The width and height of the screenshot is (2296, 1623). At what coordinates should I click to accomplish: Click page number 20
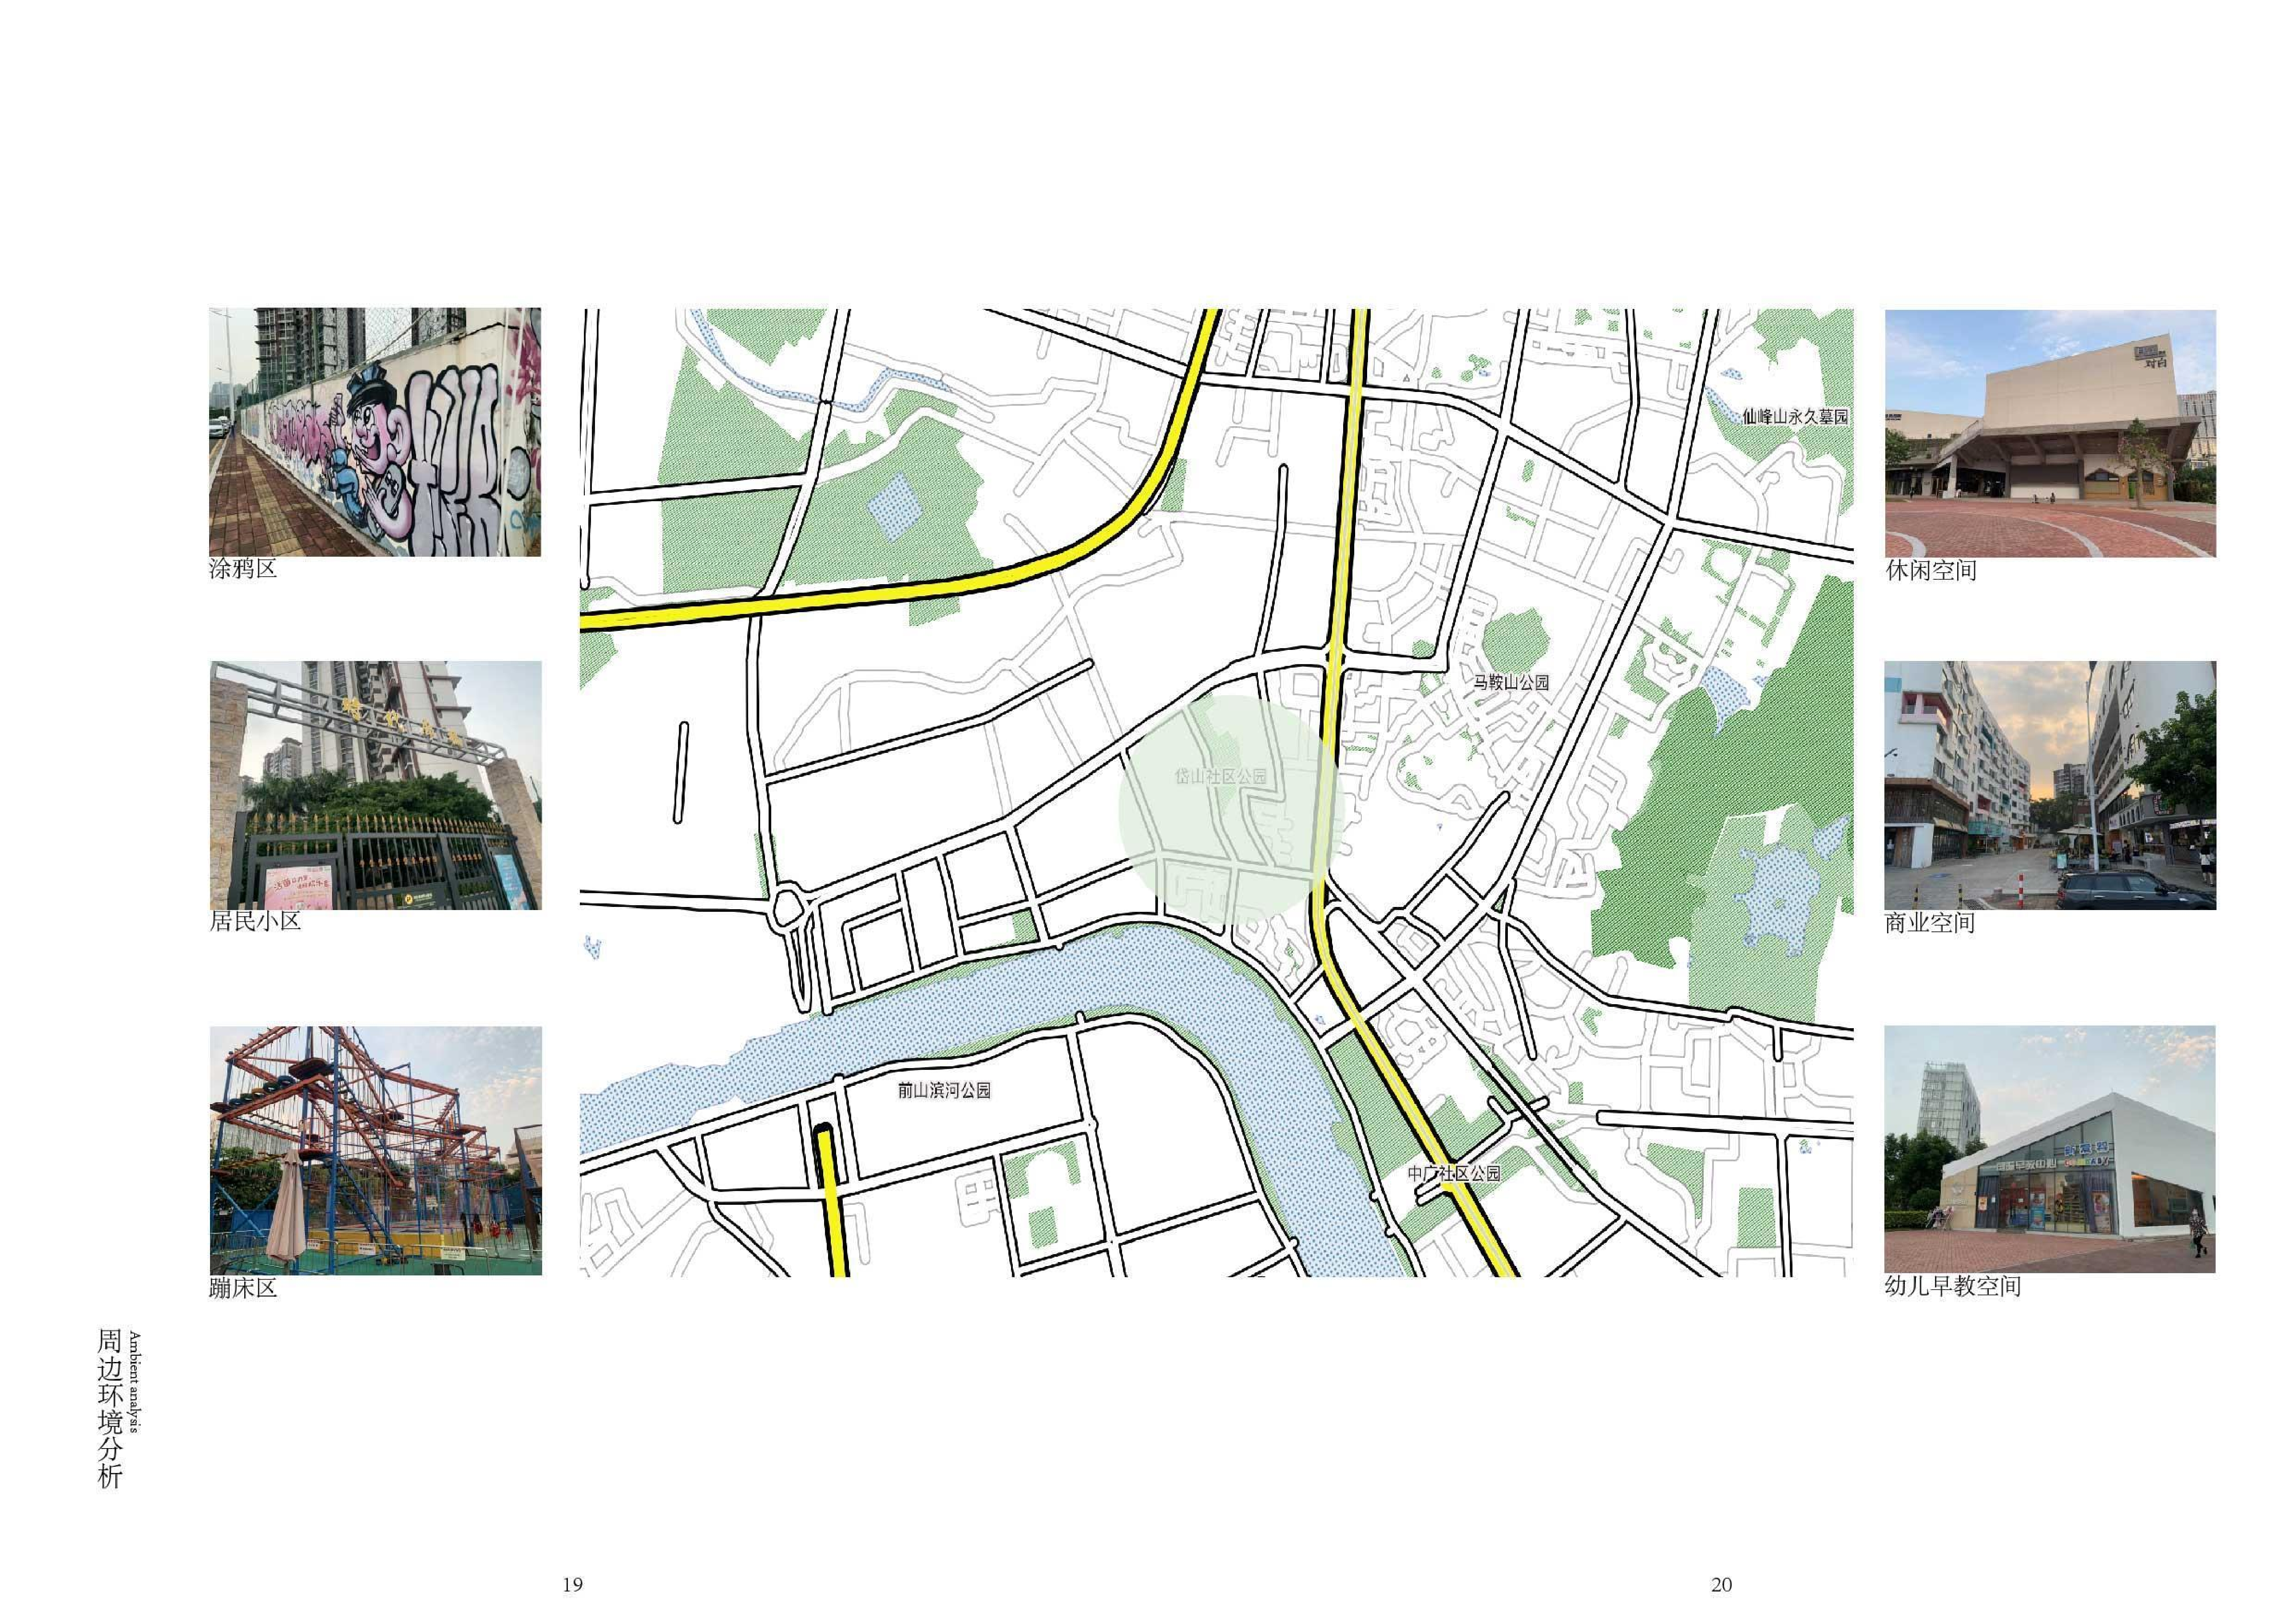pos(1721,1585)
